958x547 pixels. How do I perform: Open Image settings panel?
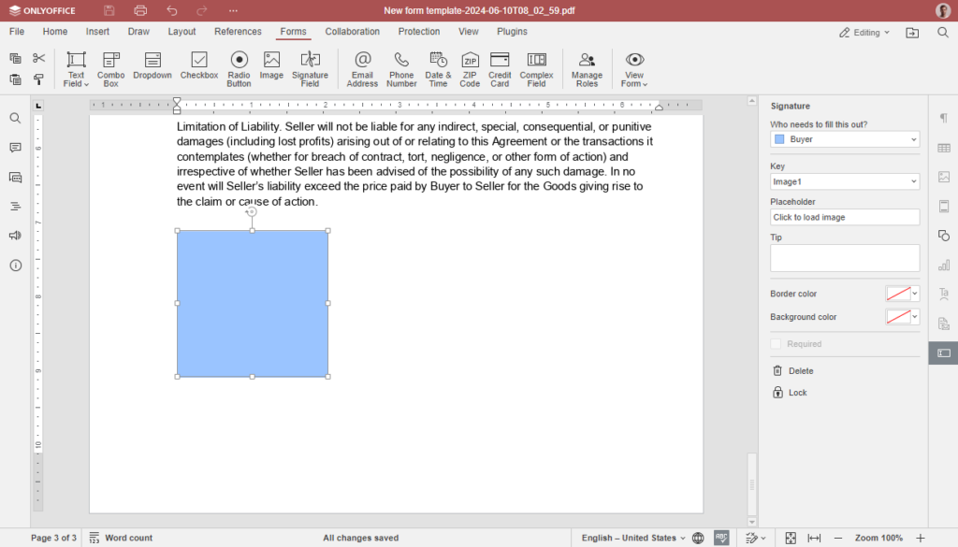click(943, 177)
